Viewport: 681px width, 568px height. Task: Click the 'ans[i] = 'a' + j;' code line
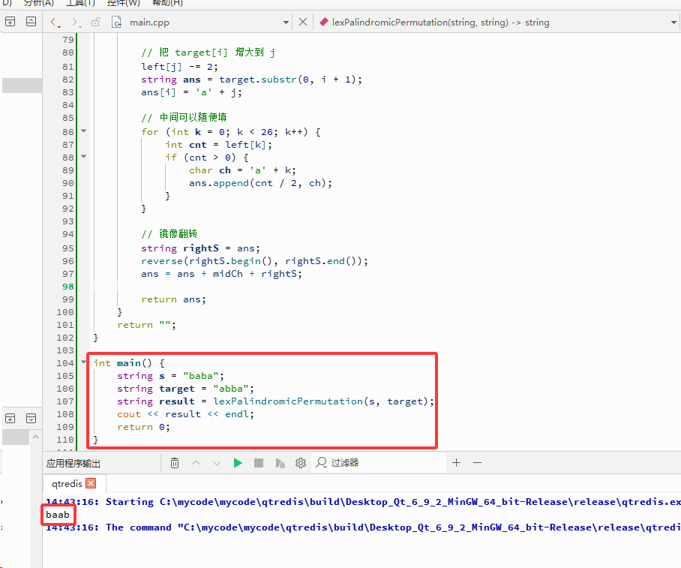tap(191, 92)
